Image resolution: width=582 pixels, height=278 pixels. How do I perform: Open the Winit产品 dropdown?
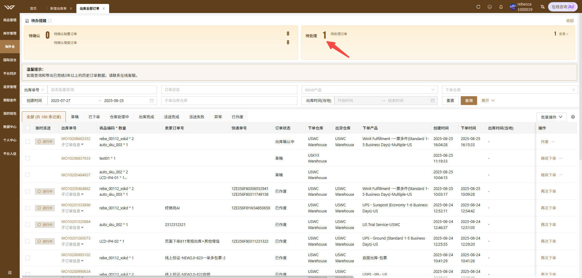(370, 90)
